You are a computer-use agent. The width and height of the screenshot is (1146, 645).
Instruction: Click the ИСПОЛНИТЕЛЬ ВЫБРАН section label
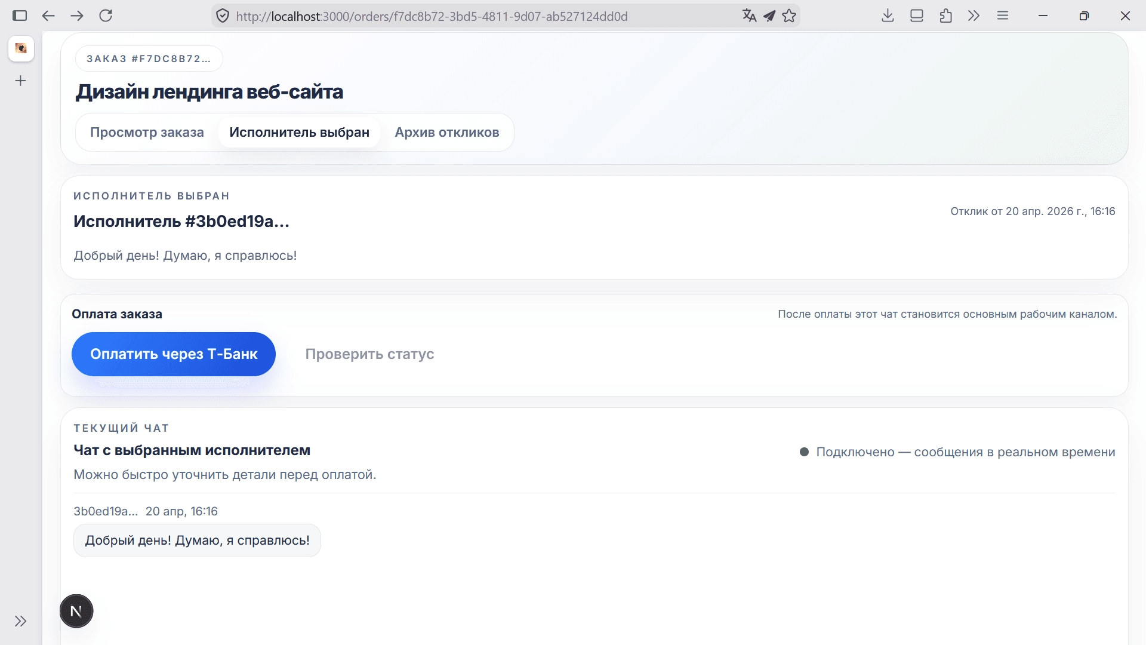[x=152, y=196]
